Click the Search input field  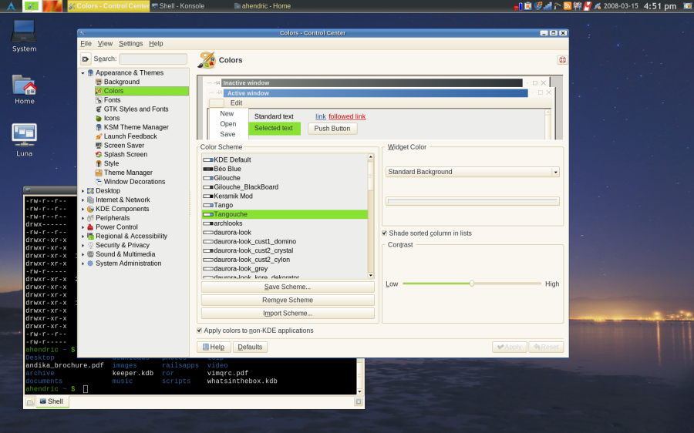(153, 59)
